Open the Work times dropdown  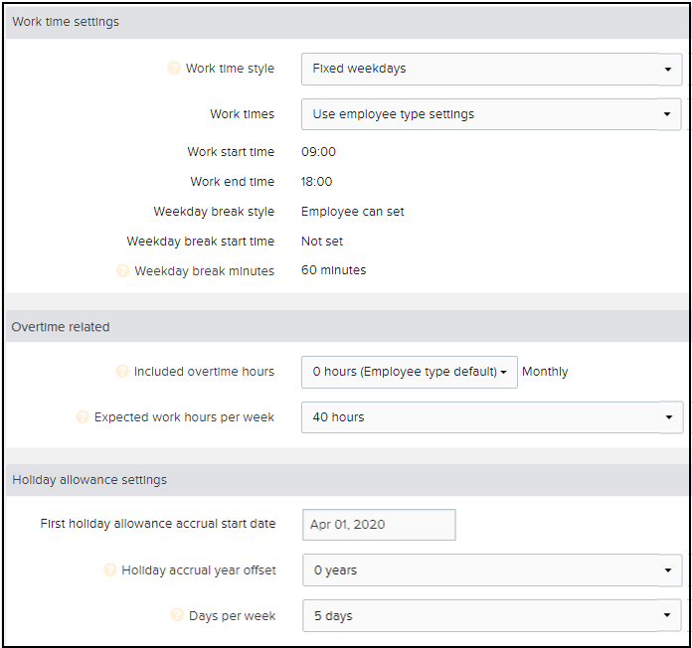(491, 114)
